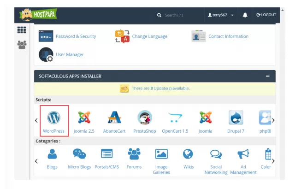Open the User Manager icon

tap(46, 54)
